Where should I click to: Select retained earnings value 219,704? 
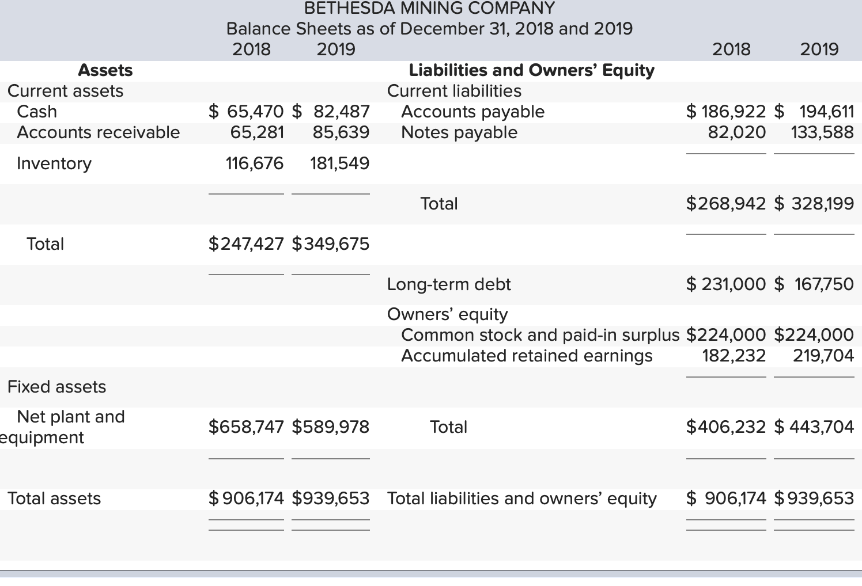tap(823, 356)
